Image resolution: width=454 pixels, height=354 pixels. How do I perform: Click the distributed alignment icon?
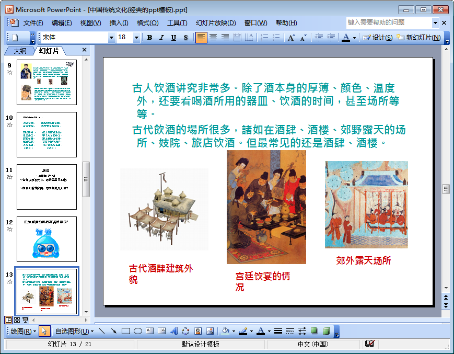coord(237,37)
